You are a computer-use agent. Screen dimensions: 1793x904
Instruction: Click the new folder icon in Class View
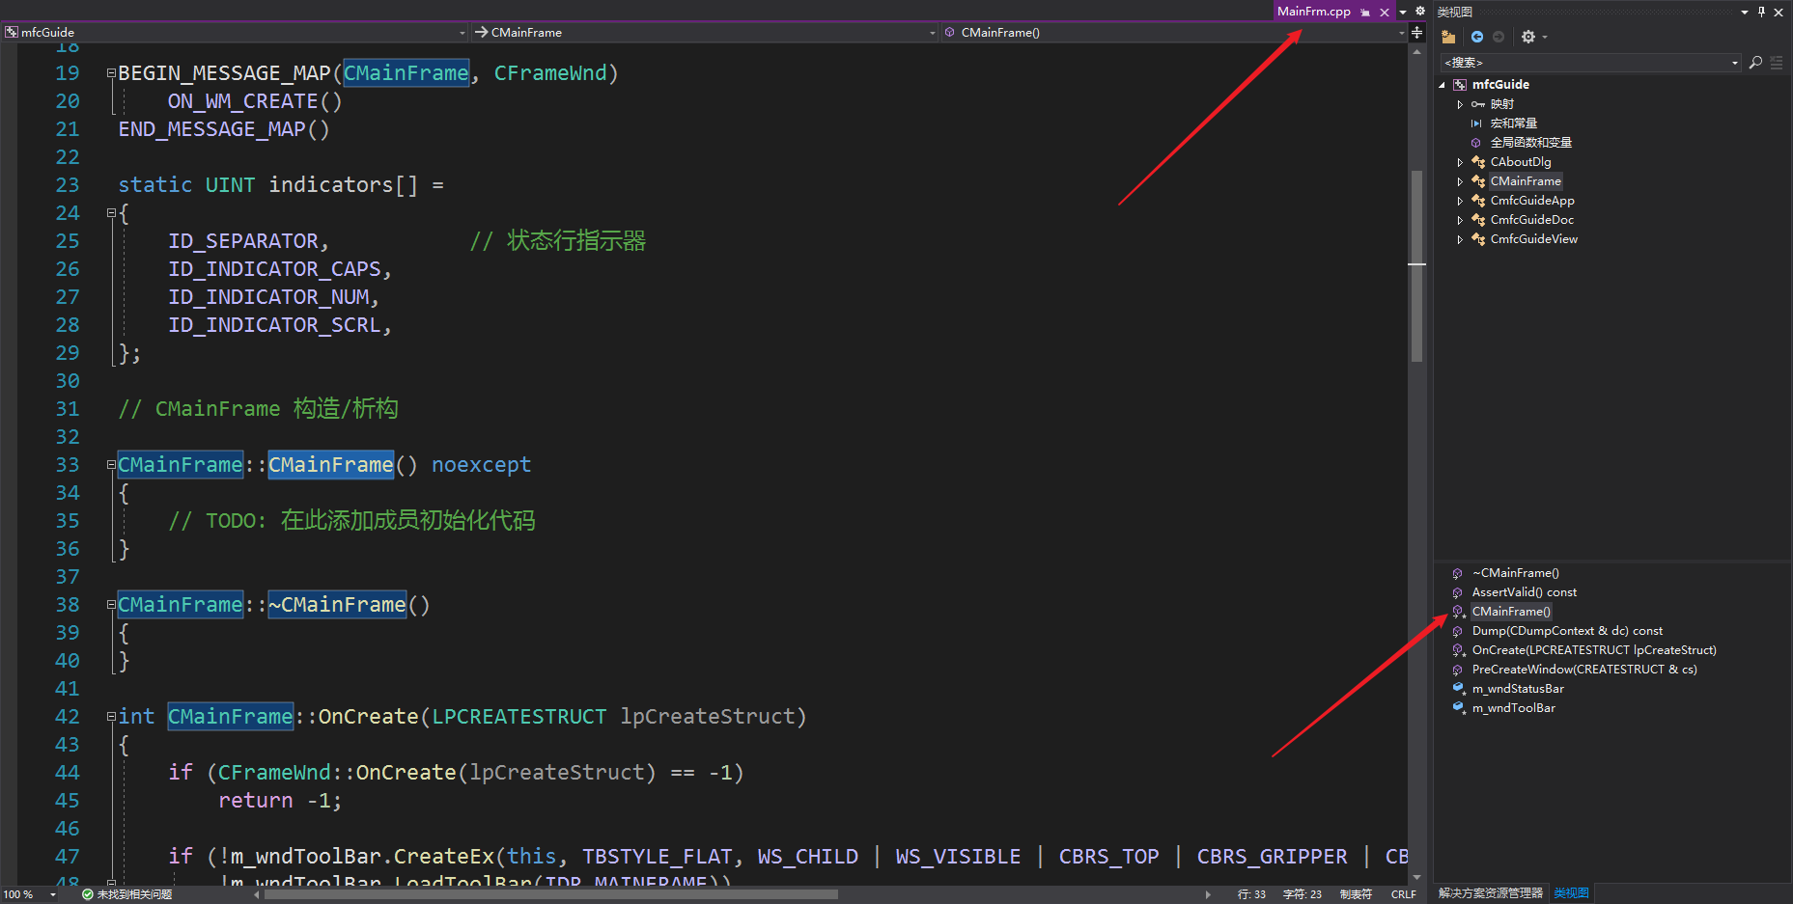click(1448, 37)
